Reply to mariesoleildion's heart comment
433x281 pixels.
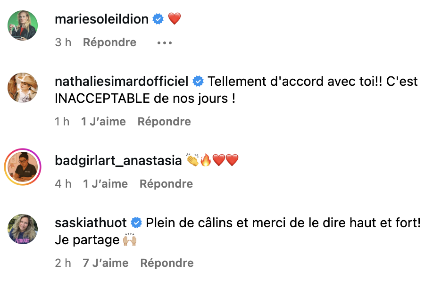[x=109, y=42]
